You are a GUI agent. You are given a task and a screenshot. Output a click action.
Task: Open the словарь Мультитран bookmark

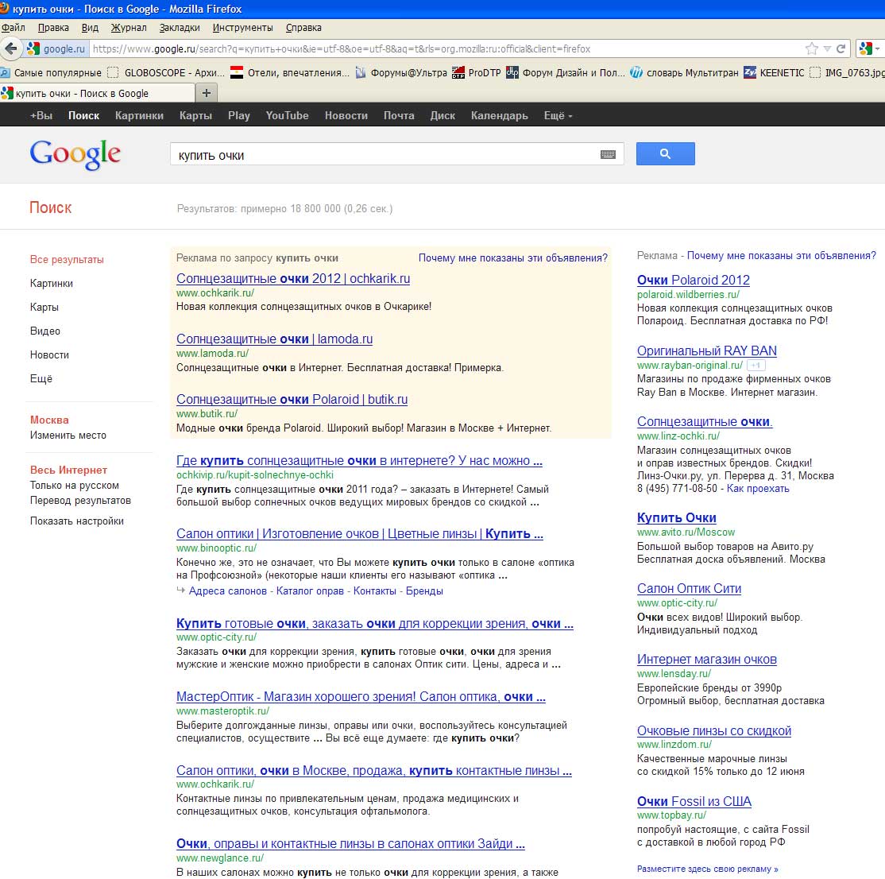click(x=684, y=72)
